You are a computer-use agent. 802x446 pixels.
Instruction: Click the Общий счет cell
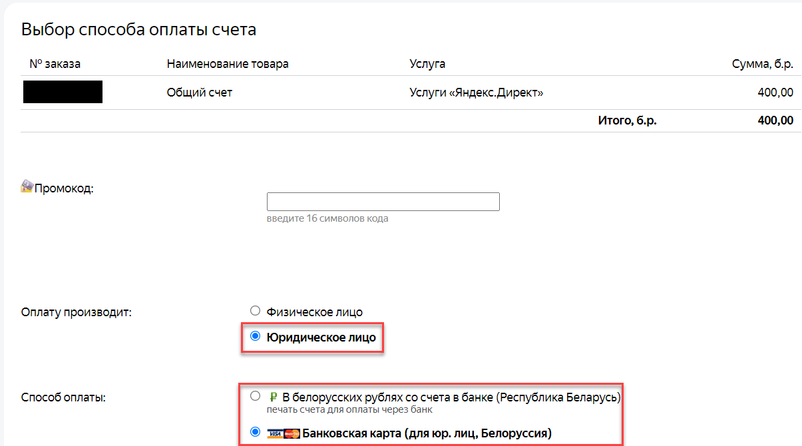(x=200, y=93)
